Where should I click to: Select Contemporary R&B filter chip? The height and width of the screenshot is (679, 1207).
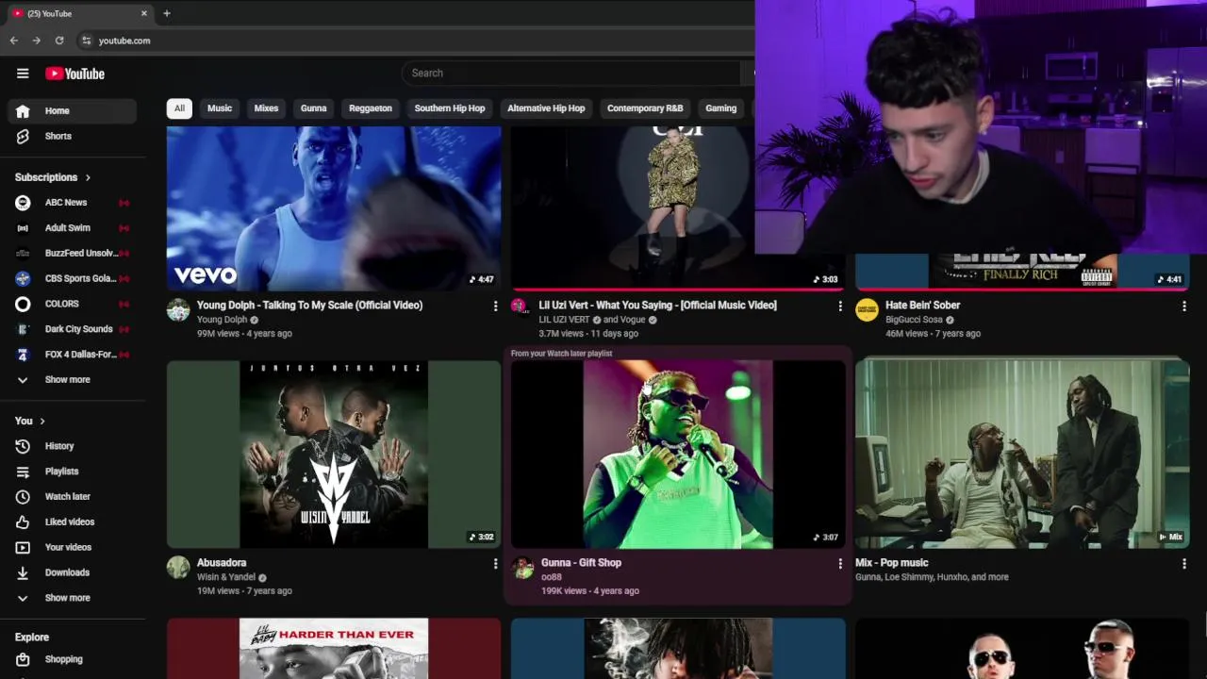pos(645,108)
